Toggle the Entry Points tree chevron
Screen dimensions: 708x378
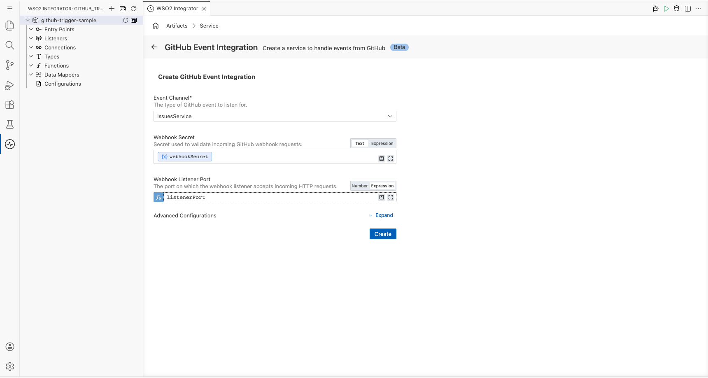click(x=31, y=29)
